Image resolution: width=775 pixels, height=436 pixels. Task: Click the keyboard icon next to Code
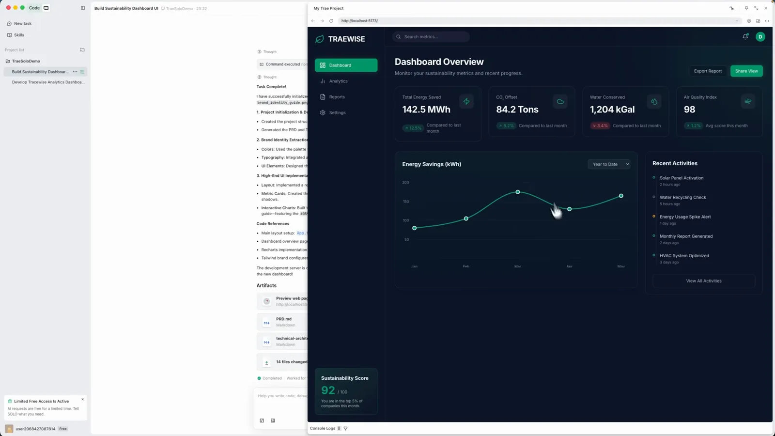(x=46, y=8)
